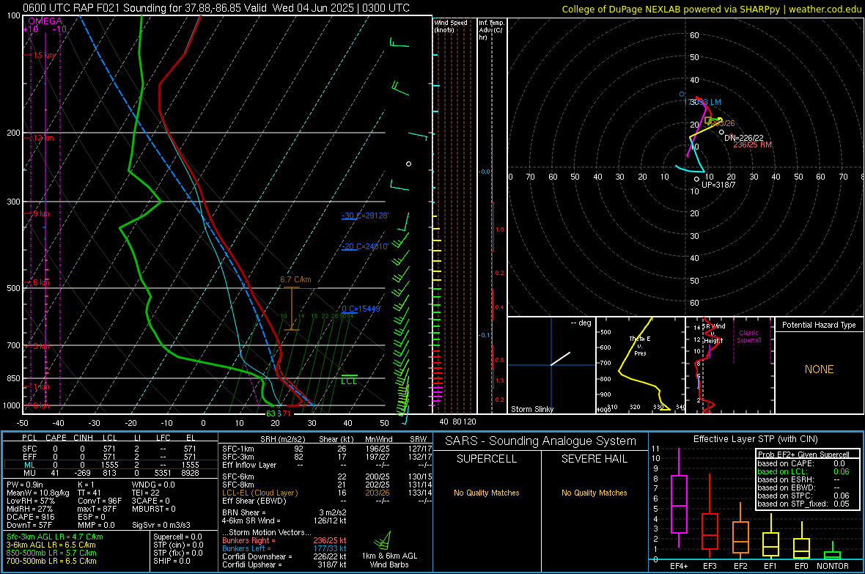
Task: Click the 500 pressure level label
Action: (13, 288)
